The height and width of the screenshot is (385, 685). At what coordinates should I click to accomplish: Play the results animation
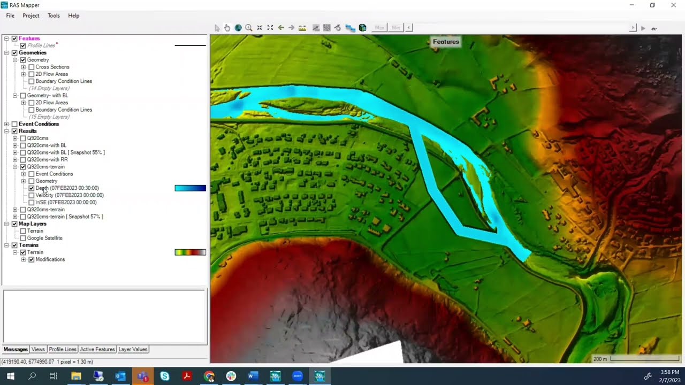pos(643,28)
